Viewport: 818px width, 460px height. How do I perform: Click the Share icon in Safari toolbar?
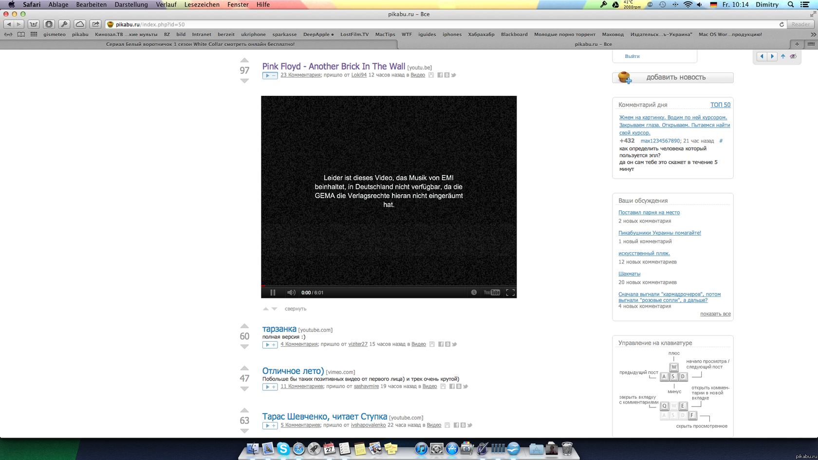(x=95, y=24)
